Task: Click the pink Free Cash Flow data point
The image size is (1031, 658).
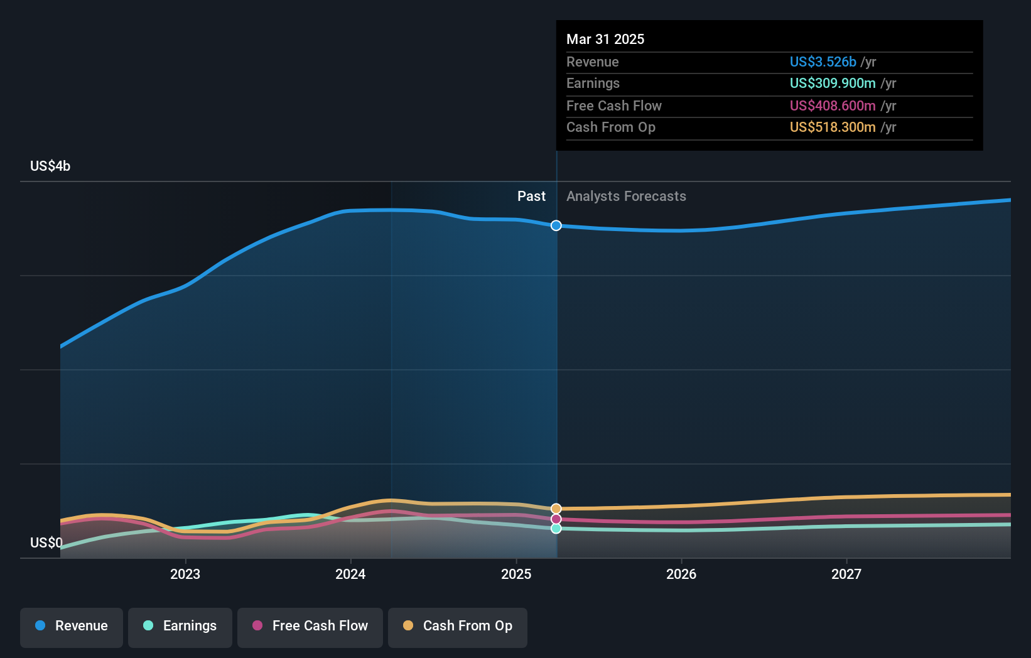Action: (x=556, y=519)
